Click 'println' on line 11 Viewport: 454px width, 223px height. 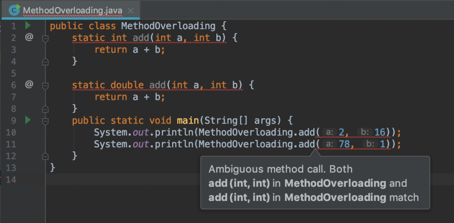pyautogui.click(x=174, y=144)
